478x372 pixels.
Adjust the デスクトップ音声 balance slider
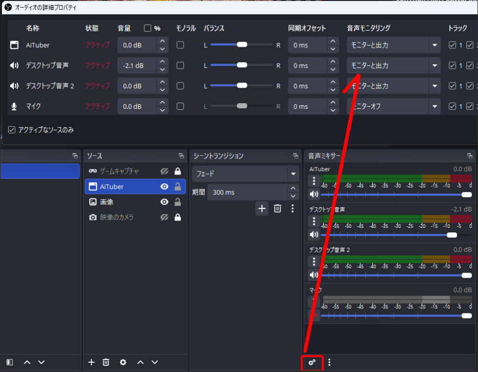[242, 66]
